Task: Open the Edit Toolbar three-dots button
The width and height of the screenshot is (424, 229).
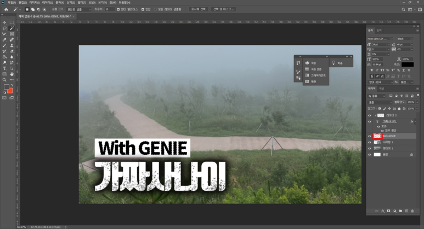Action: click(12, 80)
